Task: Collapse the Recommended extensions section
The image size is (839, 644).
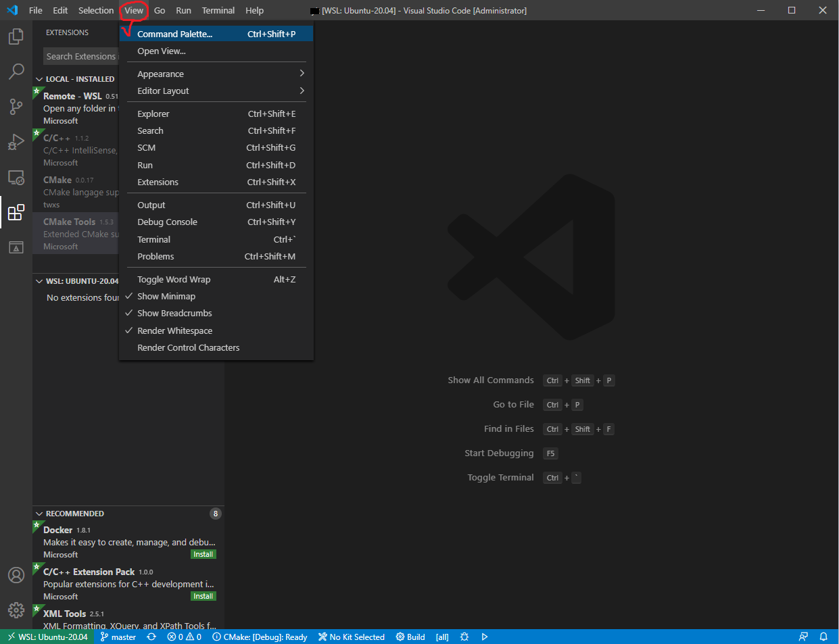Action: coord(74,514)
